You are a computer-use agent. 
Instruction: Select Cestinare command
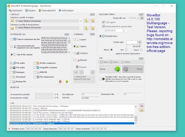pos(74,53)
